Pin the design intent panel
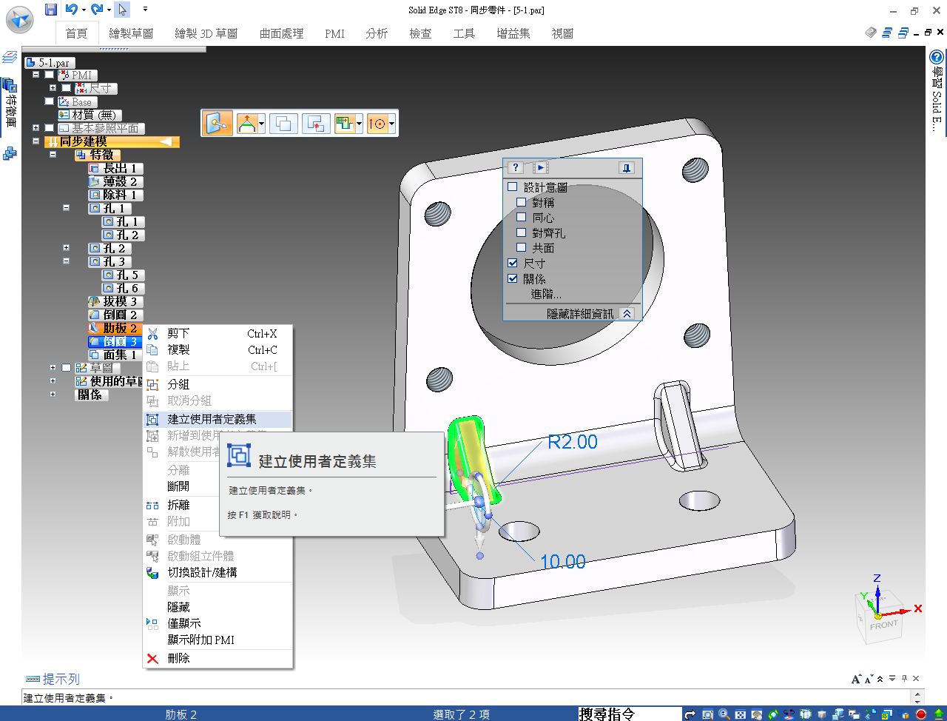 tap(627, 168)
